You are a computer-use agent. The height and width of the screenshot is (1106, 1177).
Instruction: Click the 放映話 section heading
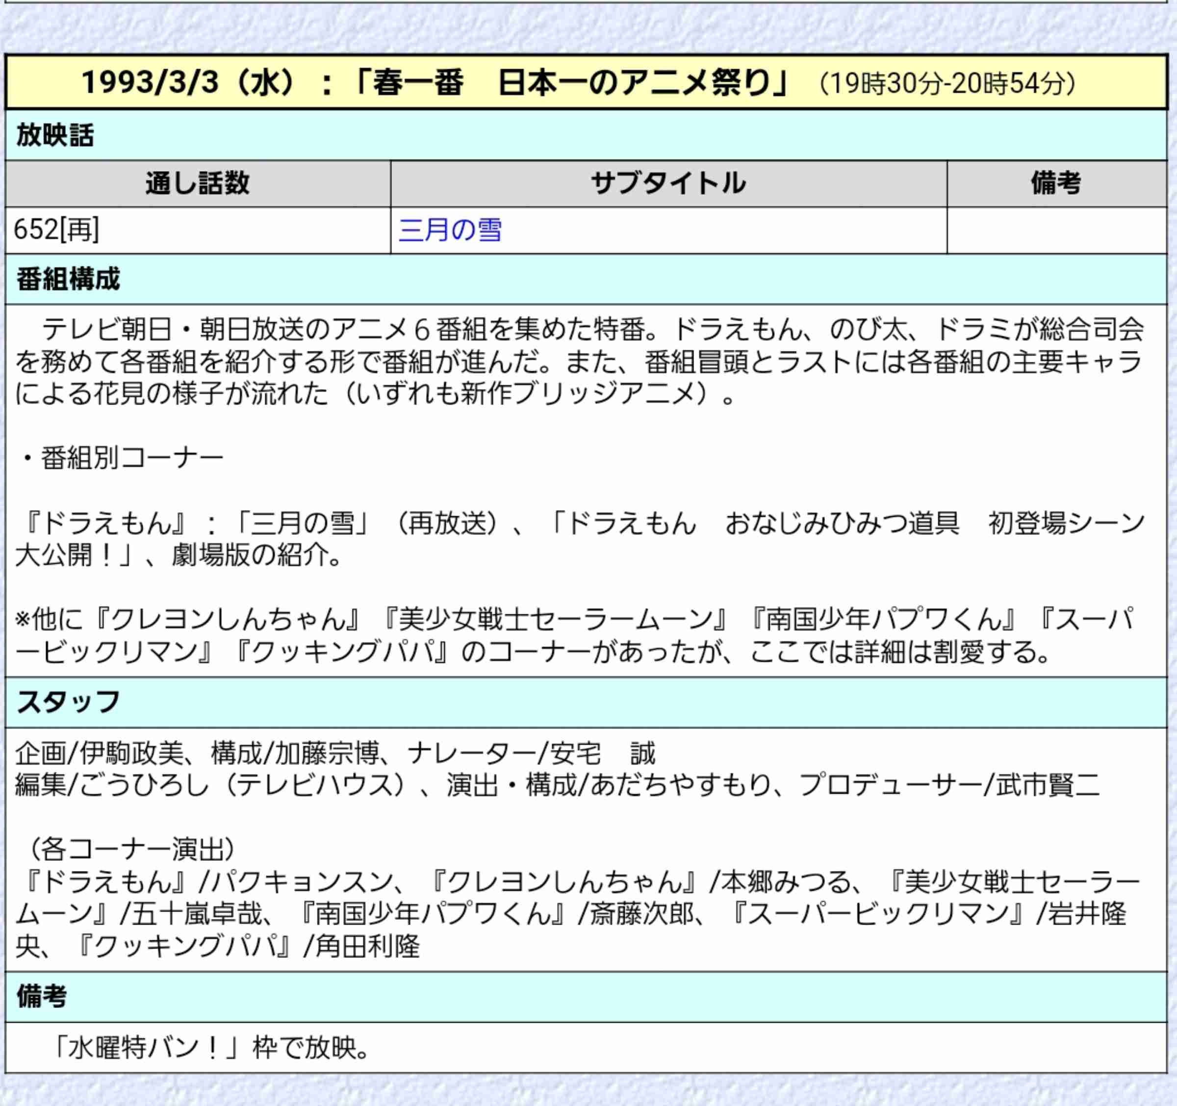click(x=54, y=135)
